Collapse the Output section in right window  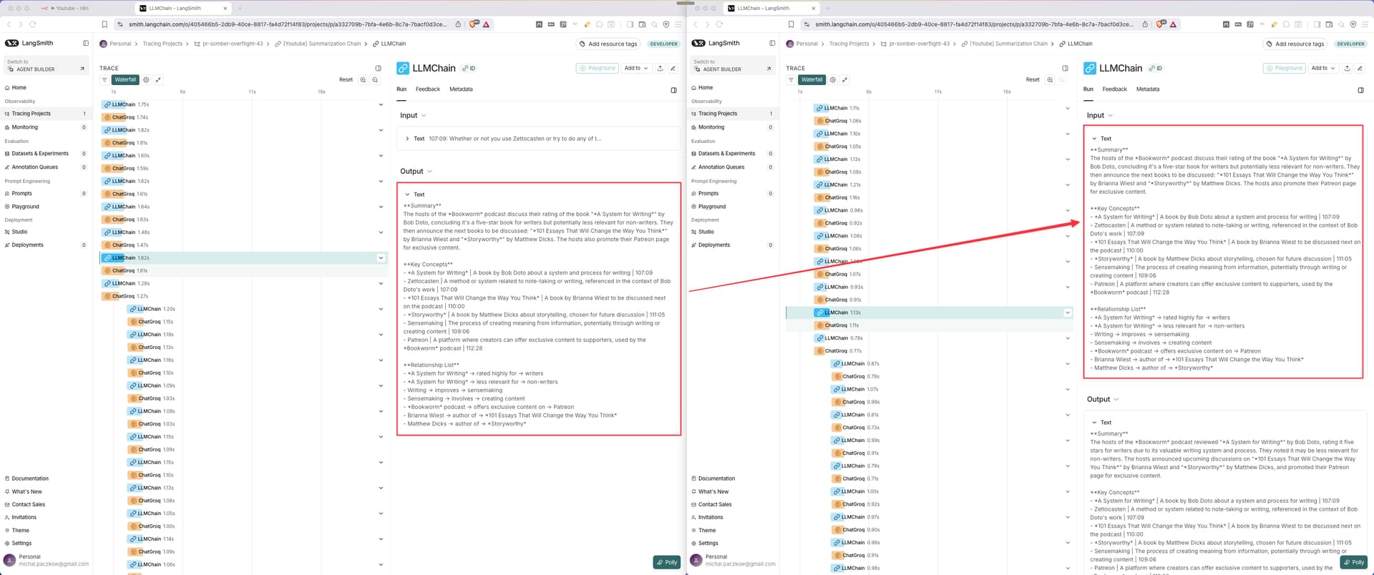(x=1103, y=399)
